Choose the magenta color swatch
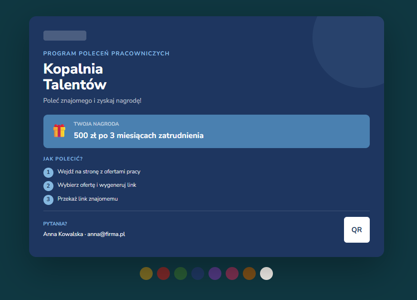Screen dimensions: 417x300 [x=232, y=273]
